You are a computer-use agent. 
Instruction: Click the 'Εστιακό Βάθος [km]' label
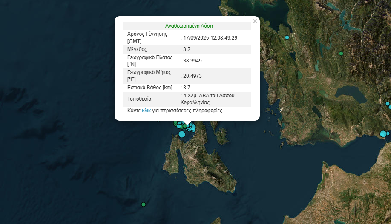click(150, 88)
